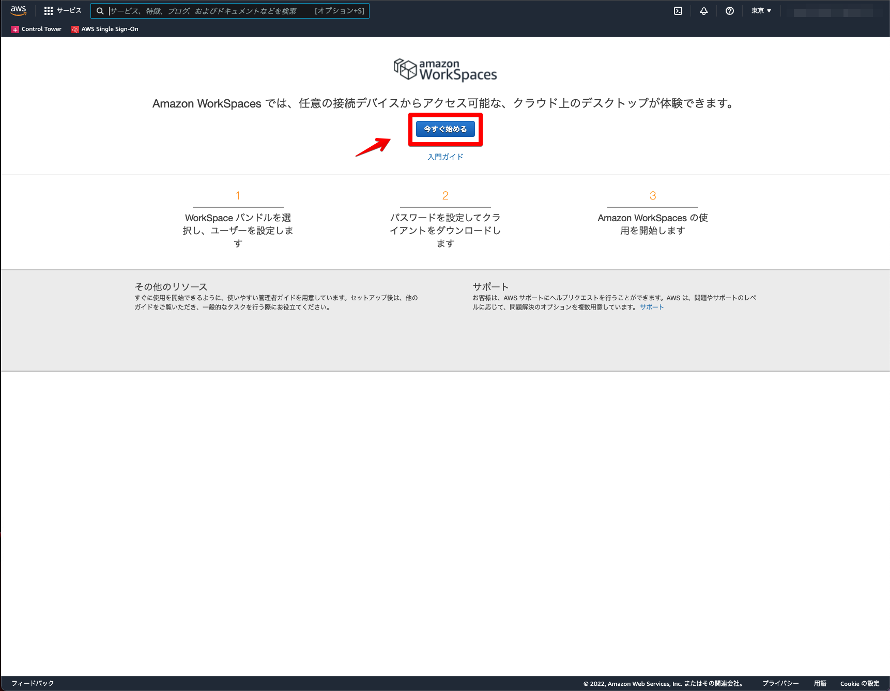The width and height of the screenshot is (890, 691).
Task: Launch CloudShell from the terminal icon
Action: pyautogui.click(x=678, y=10)
